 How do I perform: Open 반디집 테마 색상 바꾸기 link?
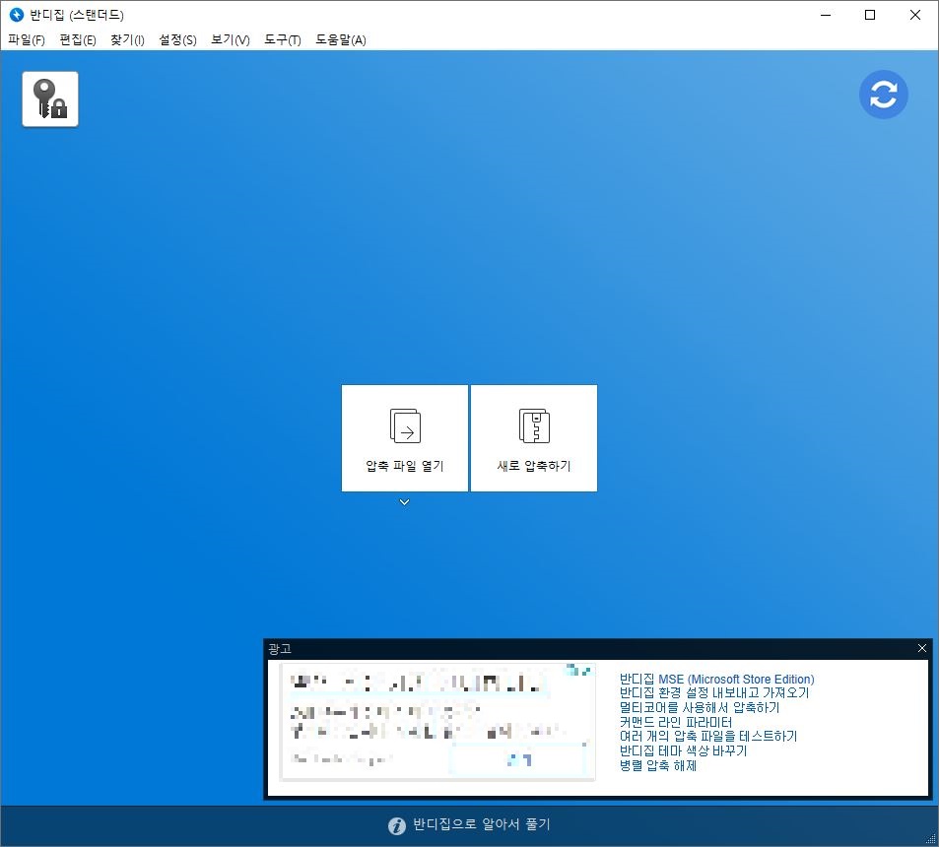pyautogui.click(x=683, y=750)
